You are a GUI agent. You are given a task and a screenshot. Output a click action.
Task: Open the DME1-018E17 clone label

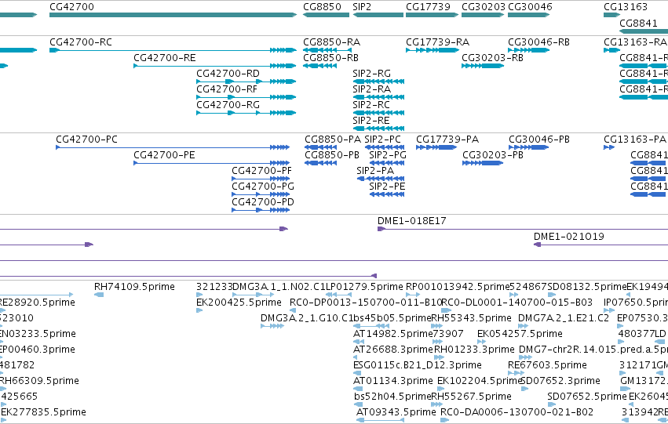click(412, 221)
